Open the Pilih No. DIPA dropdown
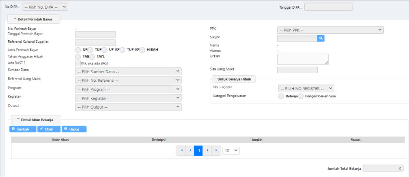 tap(45, 7)
